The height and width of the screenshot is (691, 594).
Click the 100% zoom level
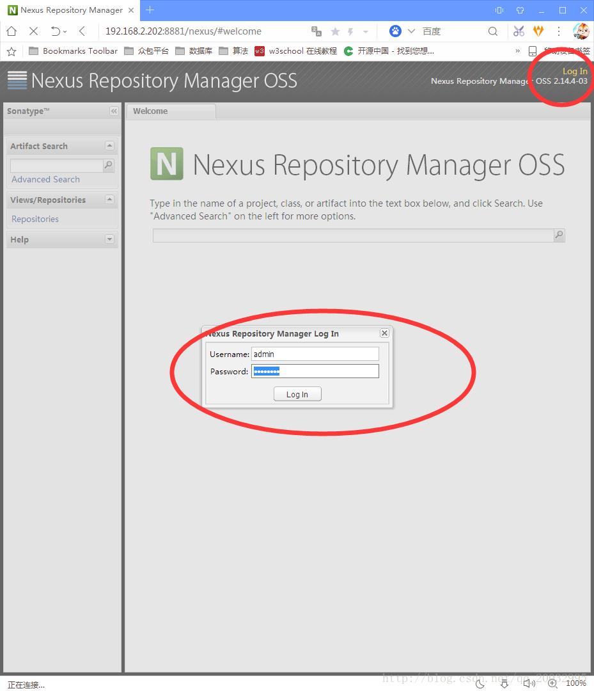point(576,683)
